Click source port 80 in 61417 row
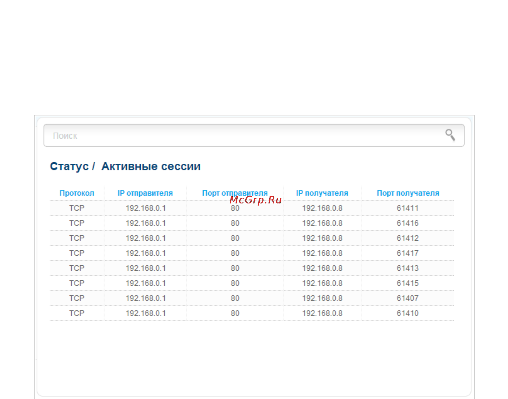508x399 pixels. pyautogui.click(x=235, y=253)
